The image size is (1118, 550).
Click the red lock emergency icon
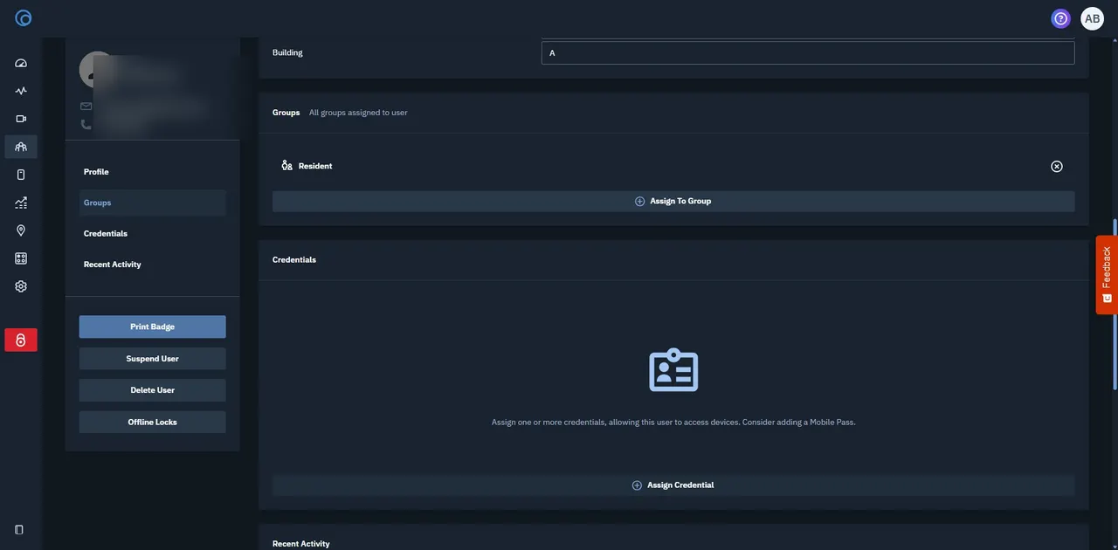pos(21,340)
